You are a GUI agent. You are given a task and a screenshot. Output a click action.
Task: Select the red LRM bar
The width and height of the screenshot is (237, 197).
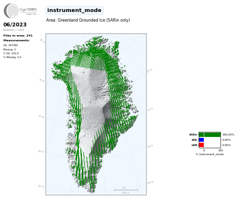[x=201, y=145]
